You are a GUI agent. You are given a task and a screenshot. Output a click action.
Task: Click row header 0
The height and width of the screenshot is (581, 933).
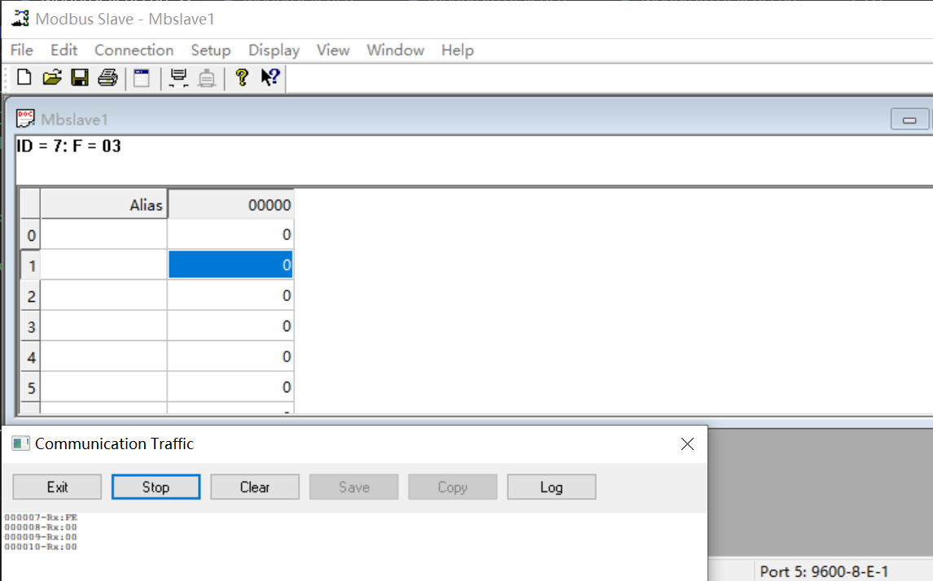point(30,235)
